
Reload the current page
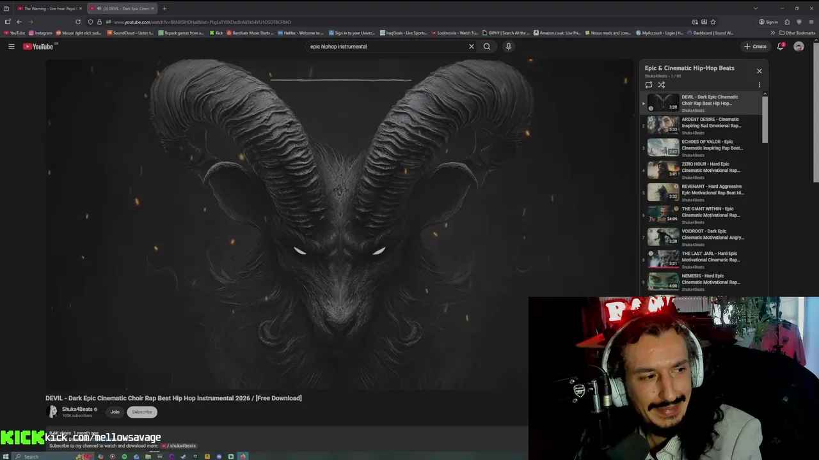coord(78,22)
